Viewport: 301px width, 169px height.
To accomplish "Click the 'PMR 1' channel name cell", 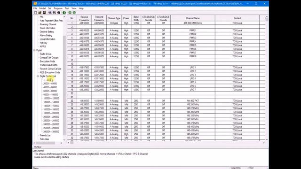I will coord(193,31).
